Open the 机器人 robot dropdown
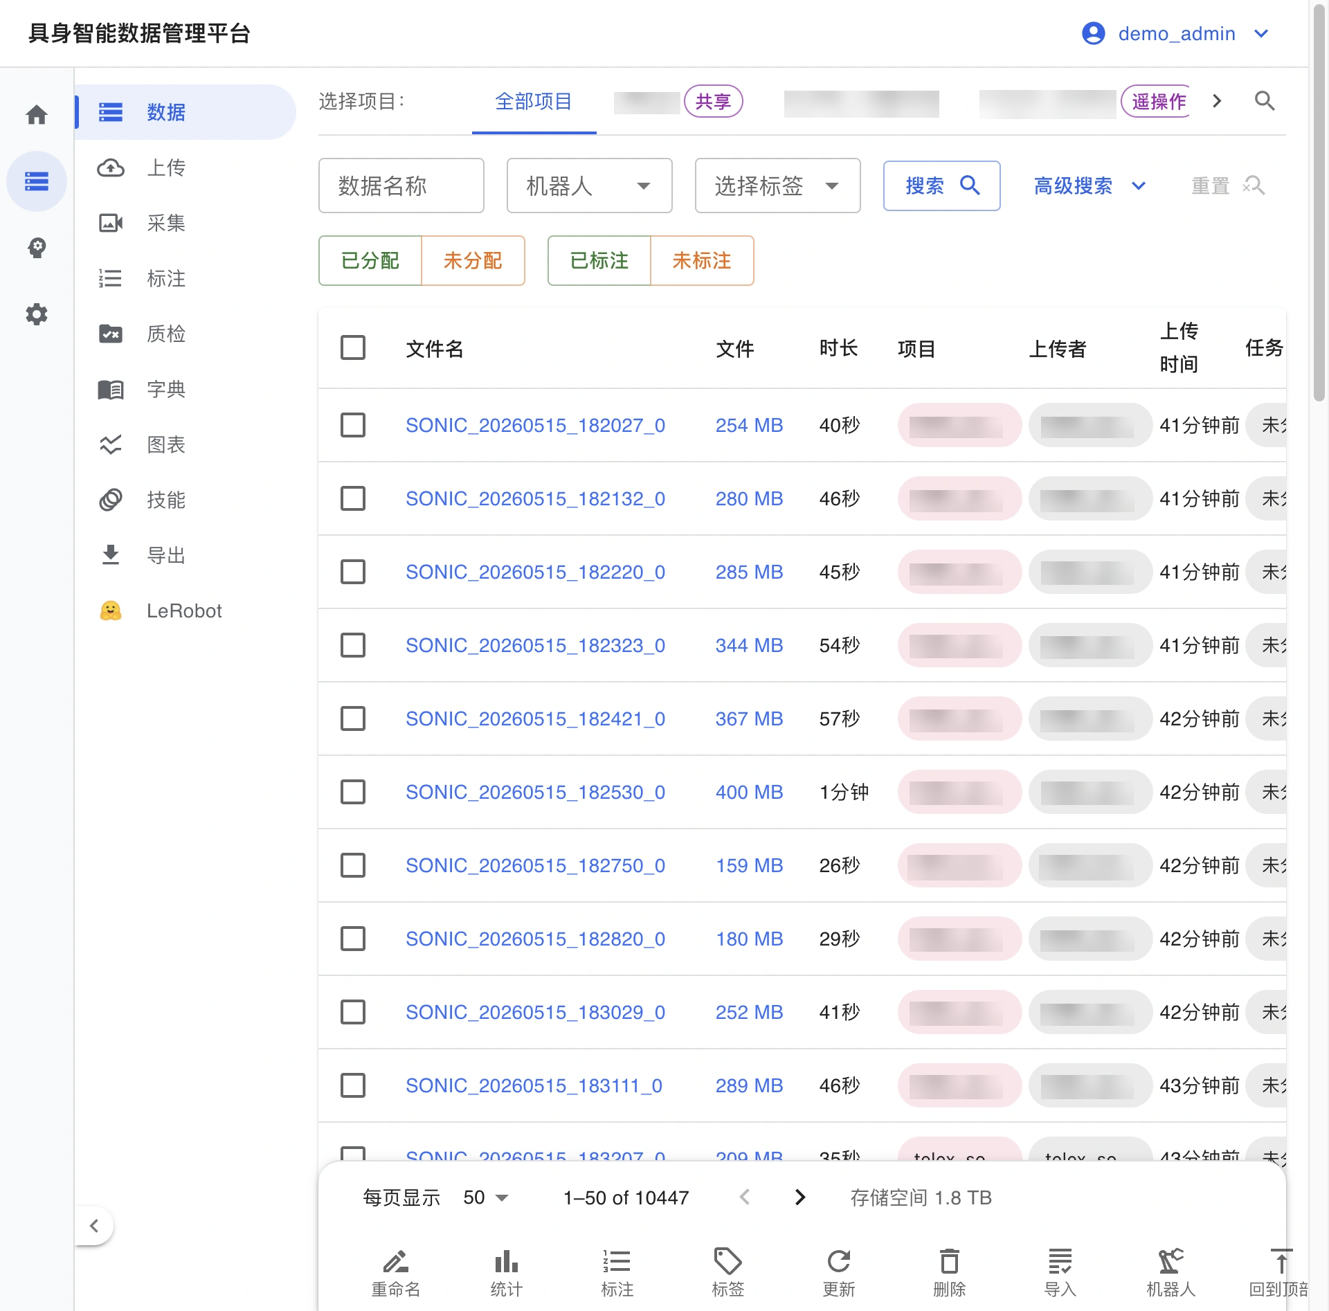The height and width of the screenshot is (1311, 1329). pos(590,186)
